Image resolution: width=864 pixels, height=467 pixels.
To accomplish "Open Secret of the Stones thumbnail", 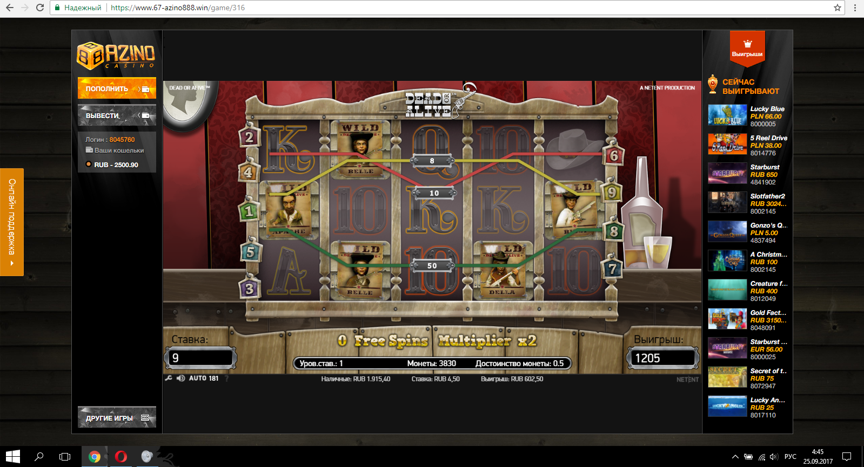I will 727,377.
